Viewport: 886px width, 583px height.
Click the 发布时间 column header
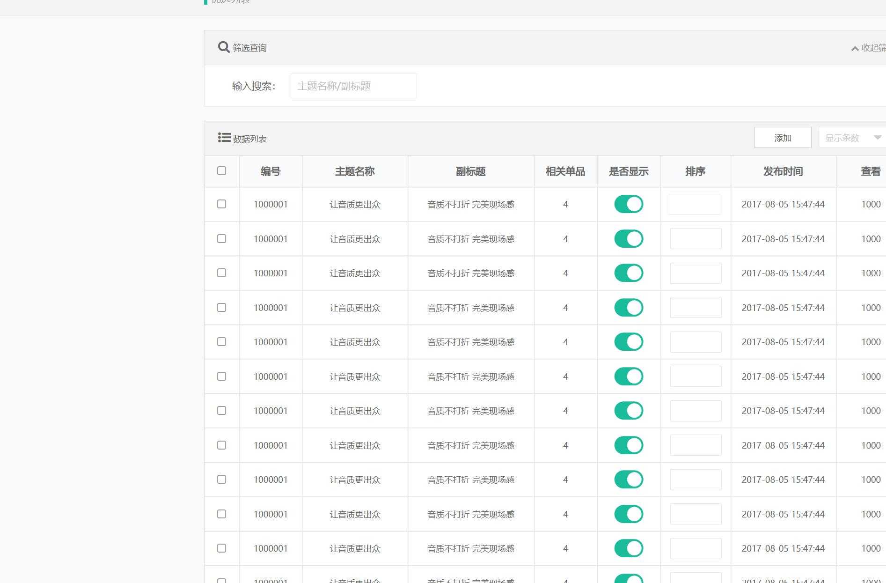(x=782, y=171)
